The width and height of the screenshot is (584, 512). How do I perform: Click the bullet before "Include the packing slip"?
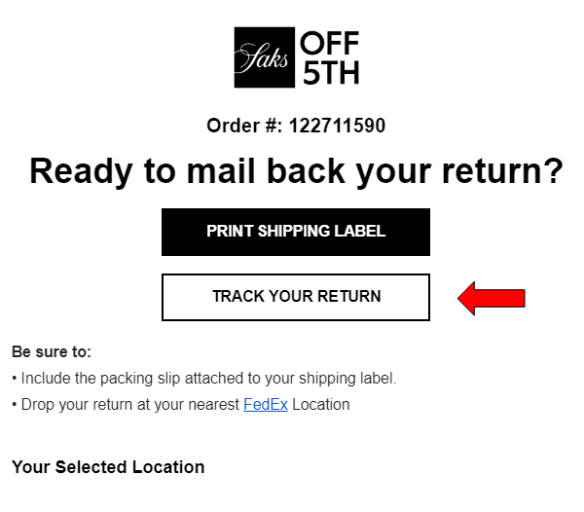tap(15, 379)
